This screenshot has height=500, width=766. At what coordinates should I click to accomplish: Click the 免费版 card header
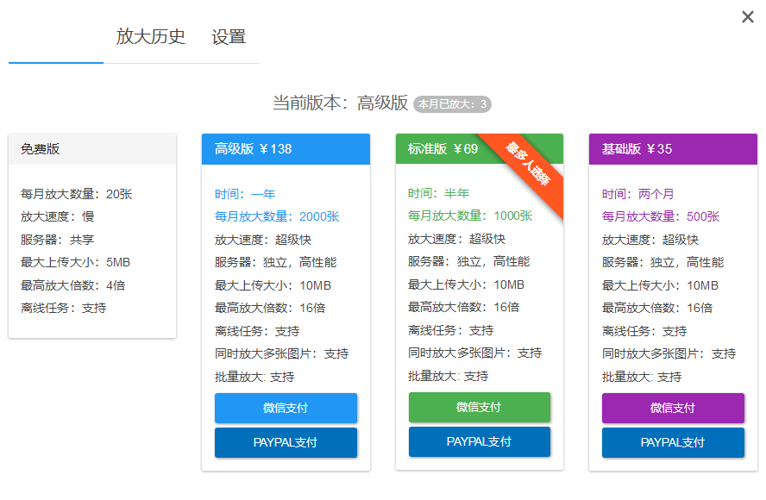tap(92, 149)
